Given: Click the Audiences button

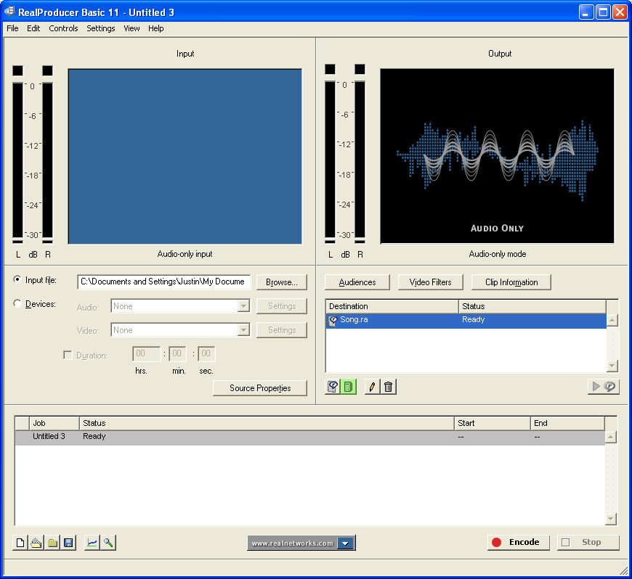Looking at the screenshot, I should tap(357, 282).
